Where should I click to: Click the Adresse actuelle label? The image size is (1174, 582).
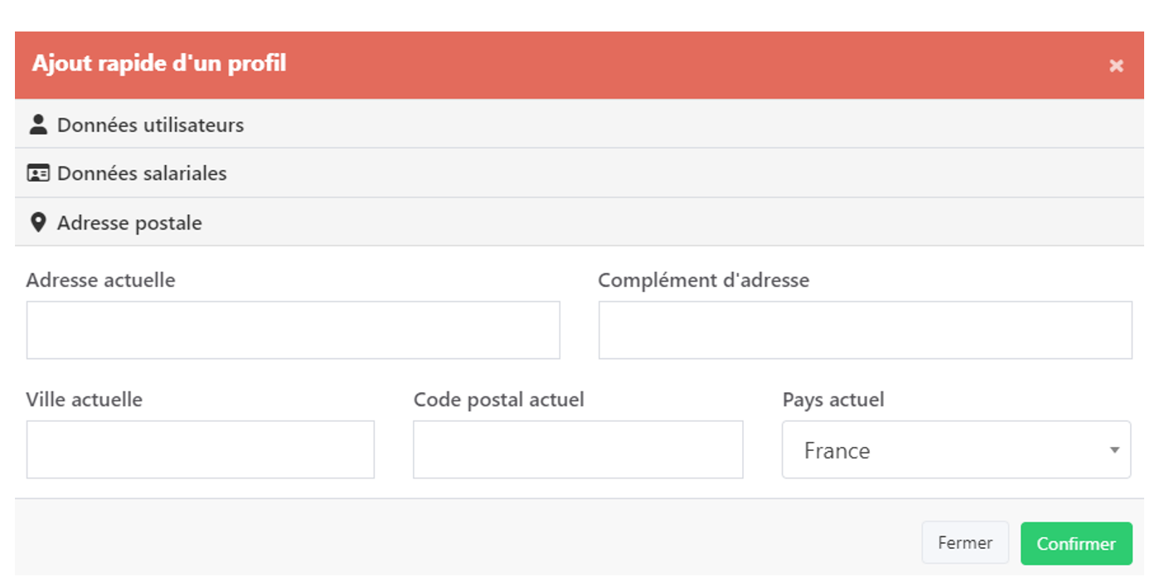click(100, 280)
